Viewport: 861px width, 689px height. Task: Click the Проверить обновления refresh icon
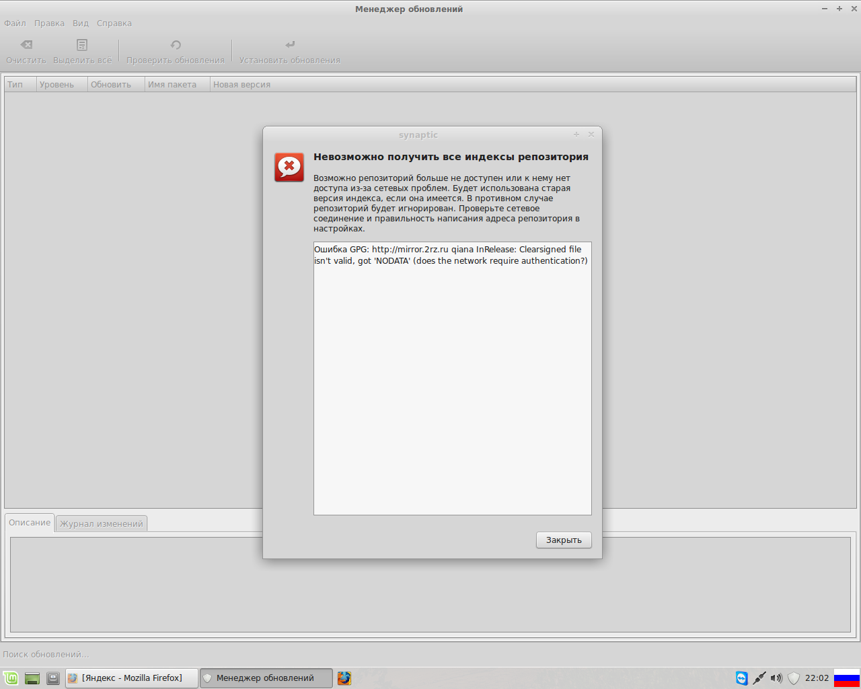point(176,45)
